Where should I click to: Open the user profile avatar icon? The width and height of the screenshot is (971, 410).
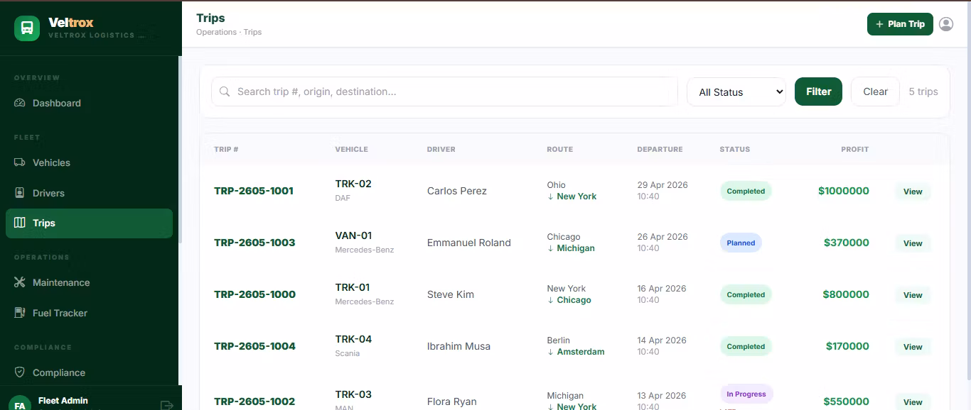(946, 24)
